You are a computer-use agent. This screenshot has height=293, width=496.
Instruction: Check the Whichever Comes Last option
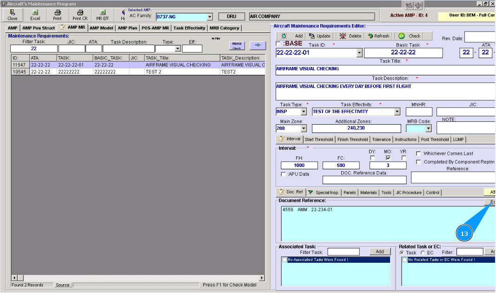pos(419,153)
